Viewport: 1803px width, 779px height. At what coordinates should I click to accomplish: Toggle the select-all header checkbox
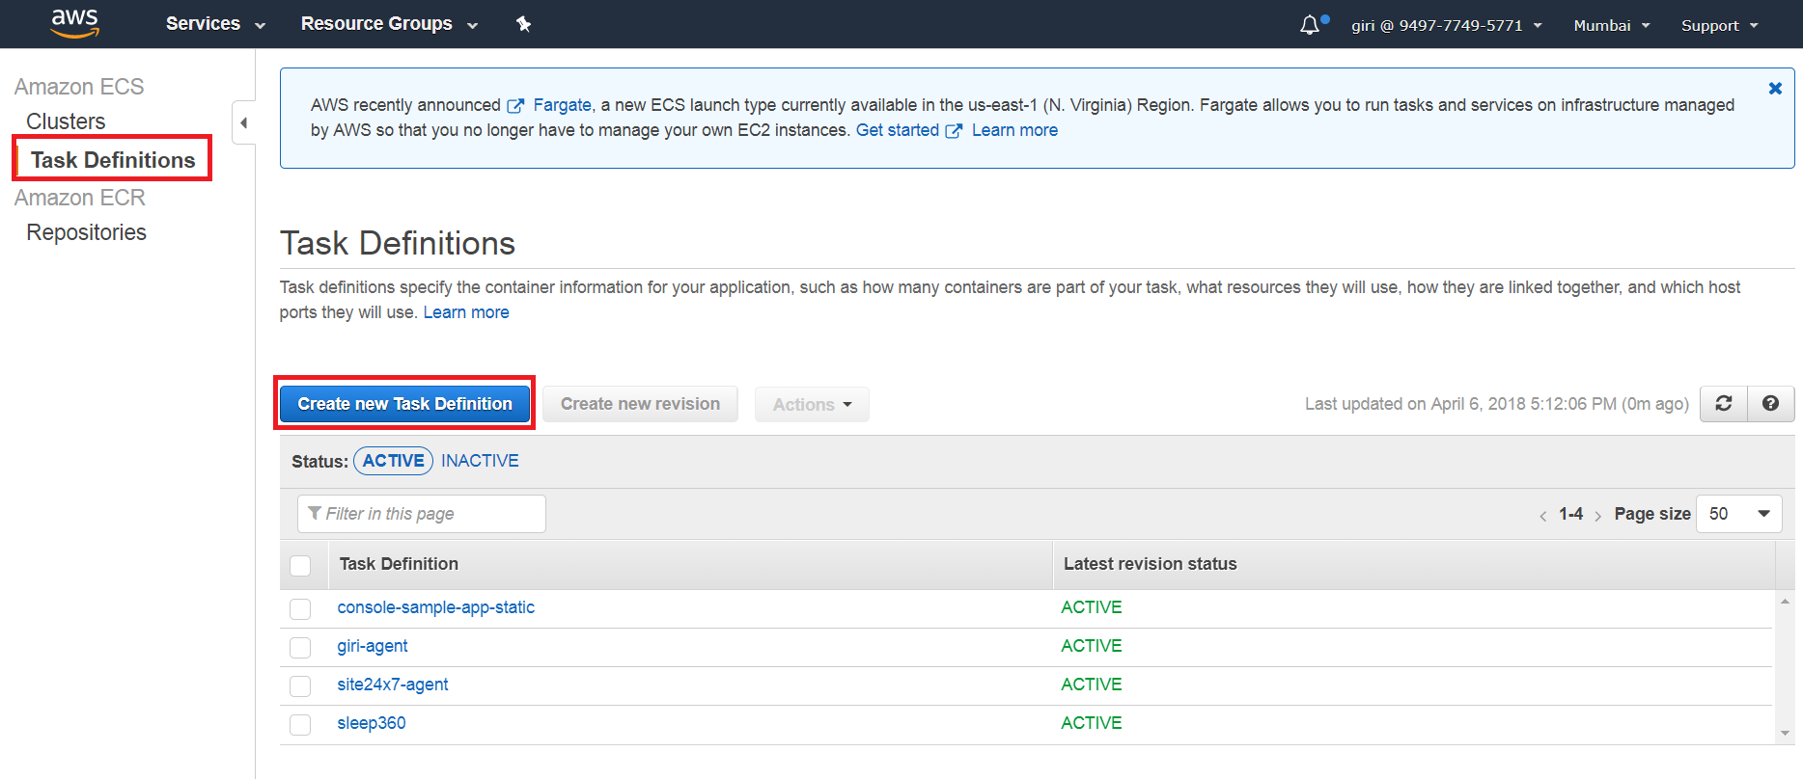click(300, 566)
